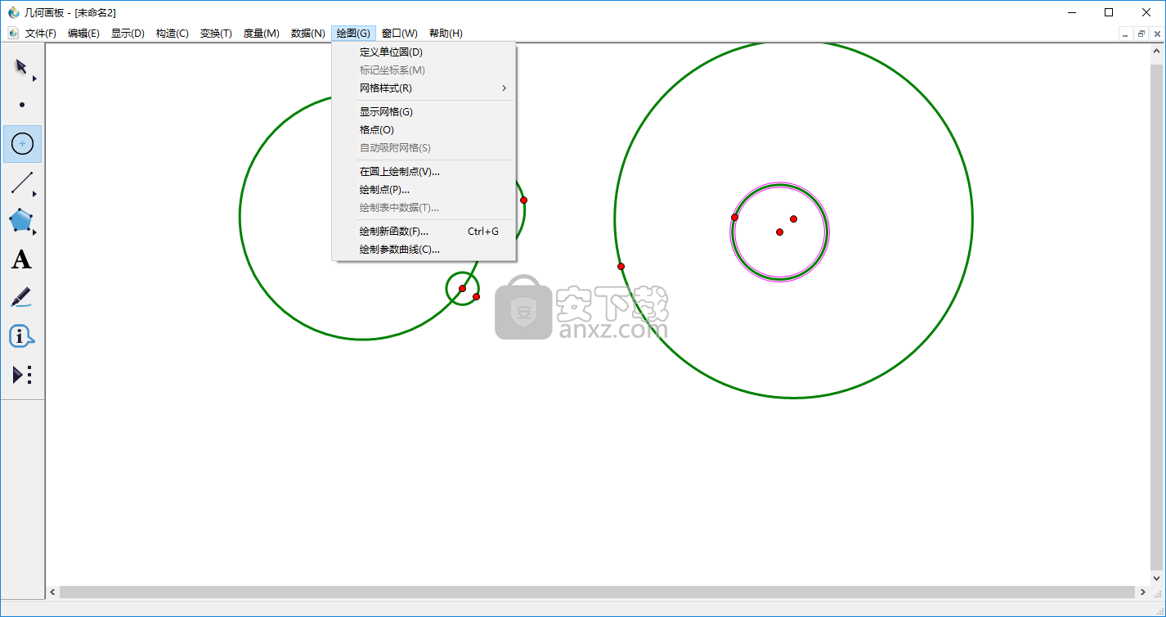Select the Straightedge line tool
Image resolution: width=1166 pixels, height=617 pixels.
point(22,182)
